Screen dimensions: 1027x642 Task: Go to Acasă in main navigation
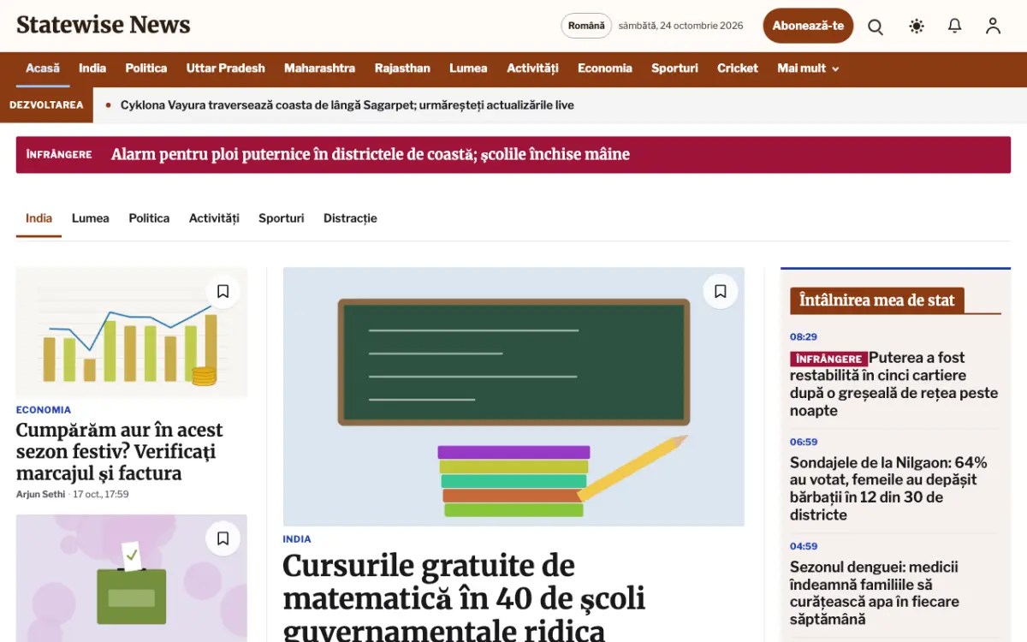[43, 68]
